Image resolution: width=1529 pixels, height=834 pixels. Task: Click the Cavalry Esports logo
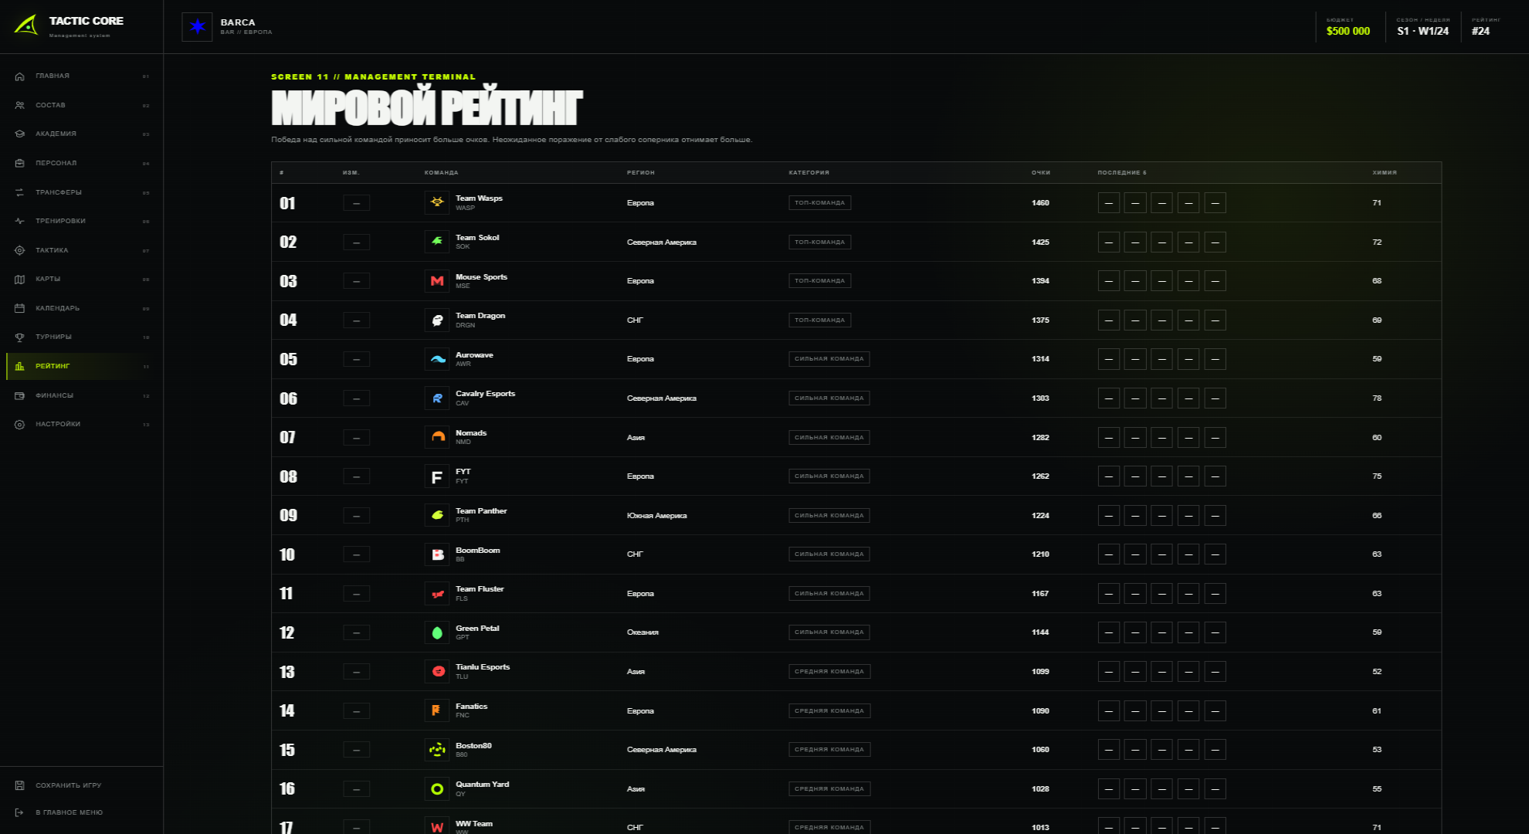[x=437, y=398]
